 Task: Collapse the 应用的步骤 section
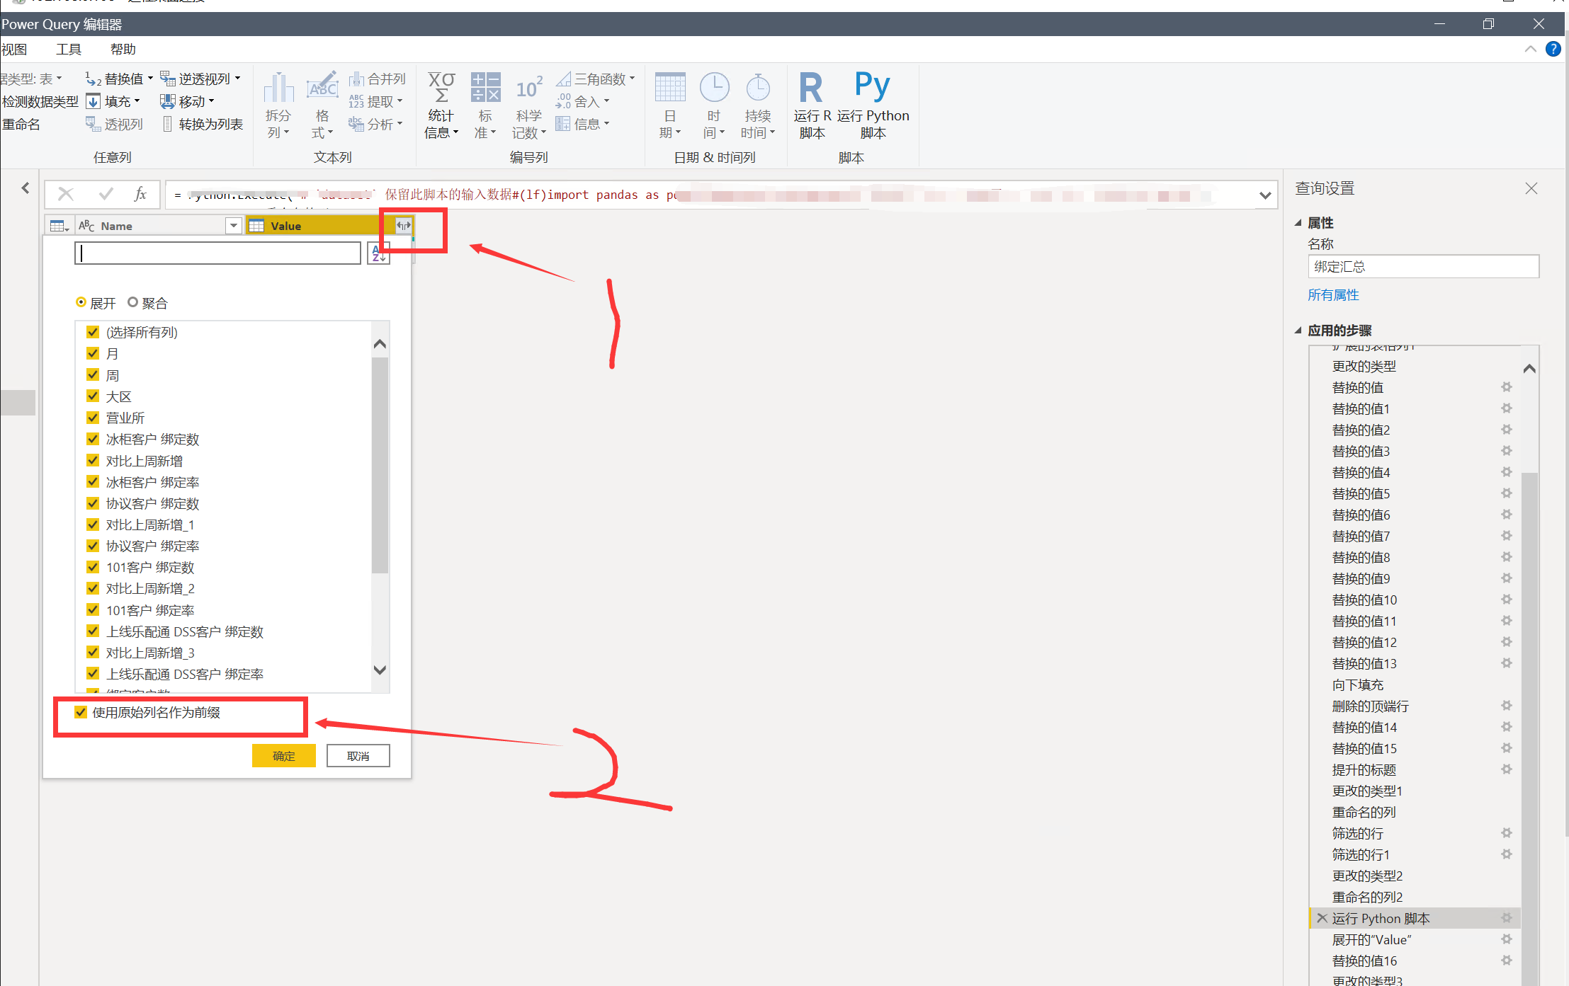[1298, 330]
